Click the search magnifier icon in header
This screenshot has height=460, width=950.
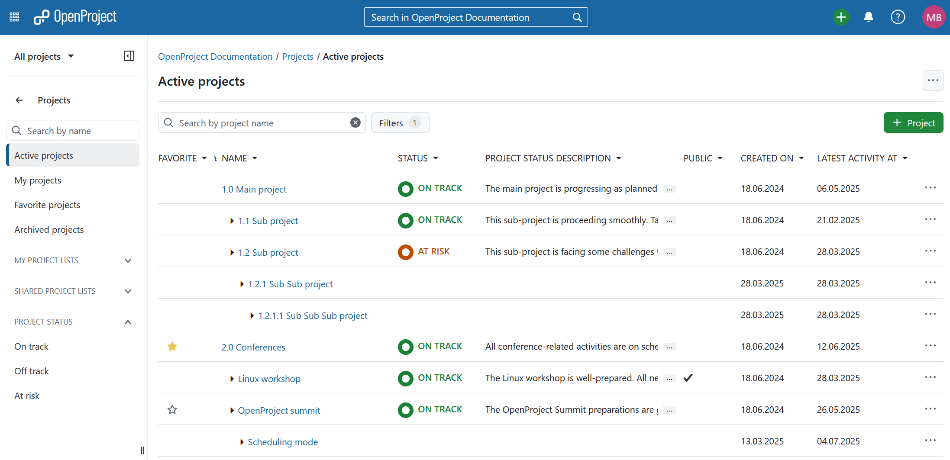pyautogui.click(x=577, y=17)
